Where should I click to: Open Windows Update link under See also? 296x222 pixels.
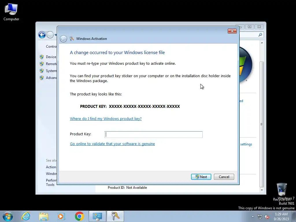click(x=51, y=174)
